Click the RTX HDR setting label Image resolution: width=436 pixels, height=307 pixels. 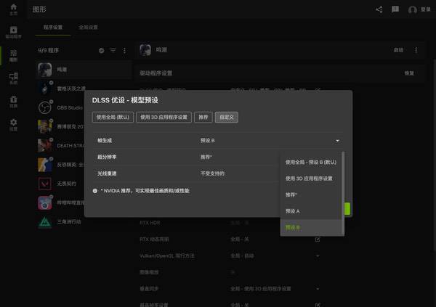[150, 223]
